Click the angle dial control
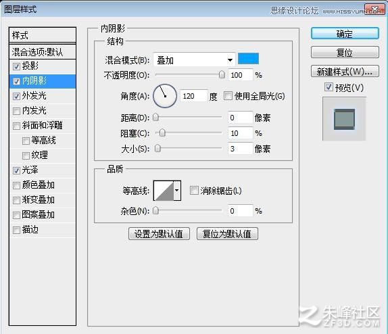The height and width of the screenshot is (334, 388). [x=165, y=96]
